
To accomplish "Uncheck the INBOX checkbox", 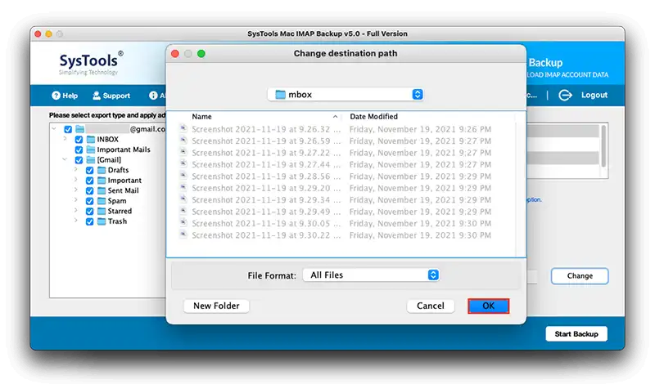I will pos(79,140).
